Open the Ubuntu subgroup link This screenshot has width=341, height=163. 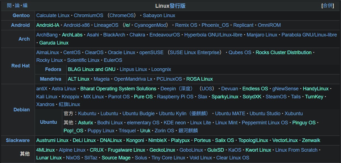pos(48,122)
